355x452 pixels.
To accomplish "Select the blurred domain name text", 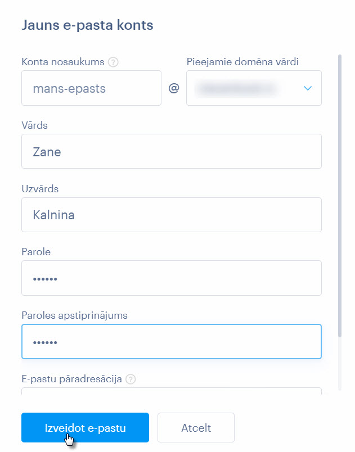I will tap(236, 88).
